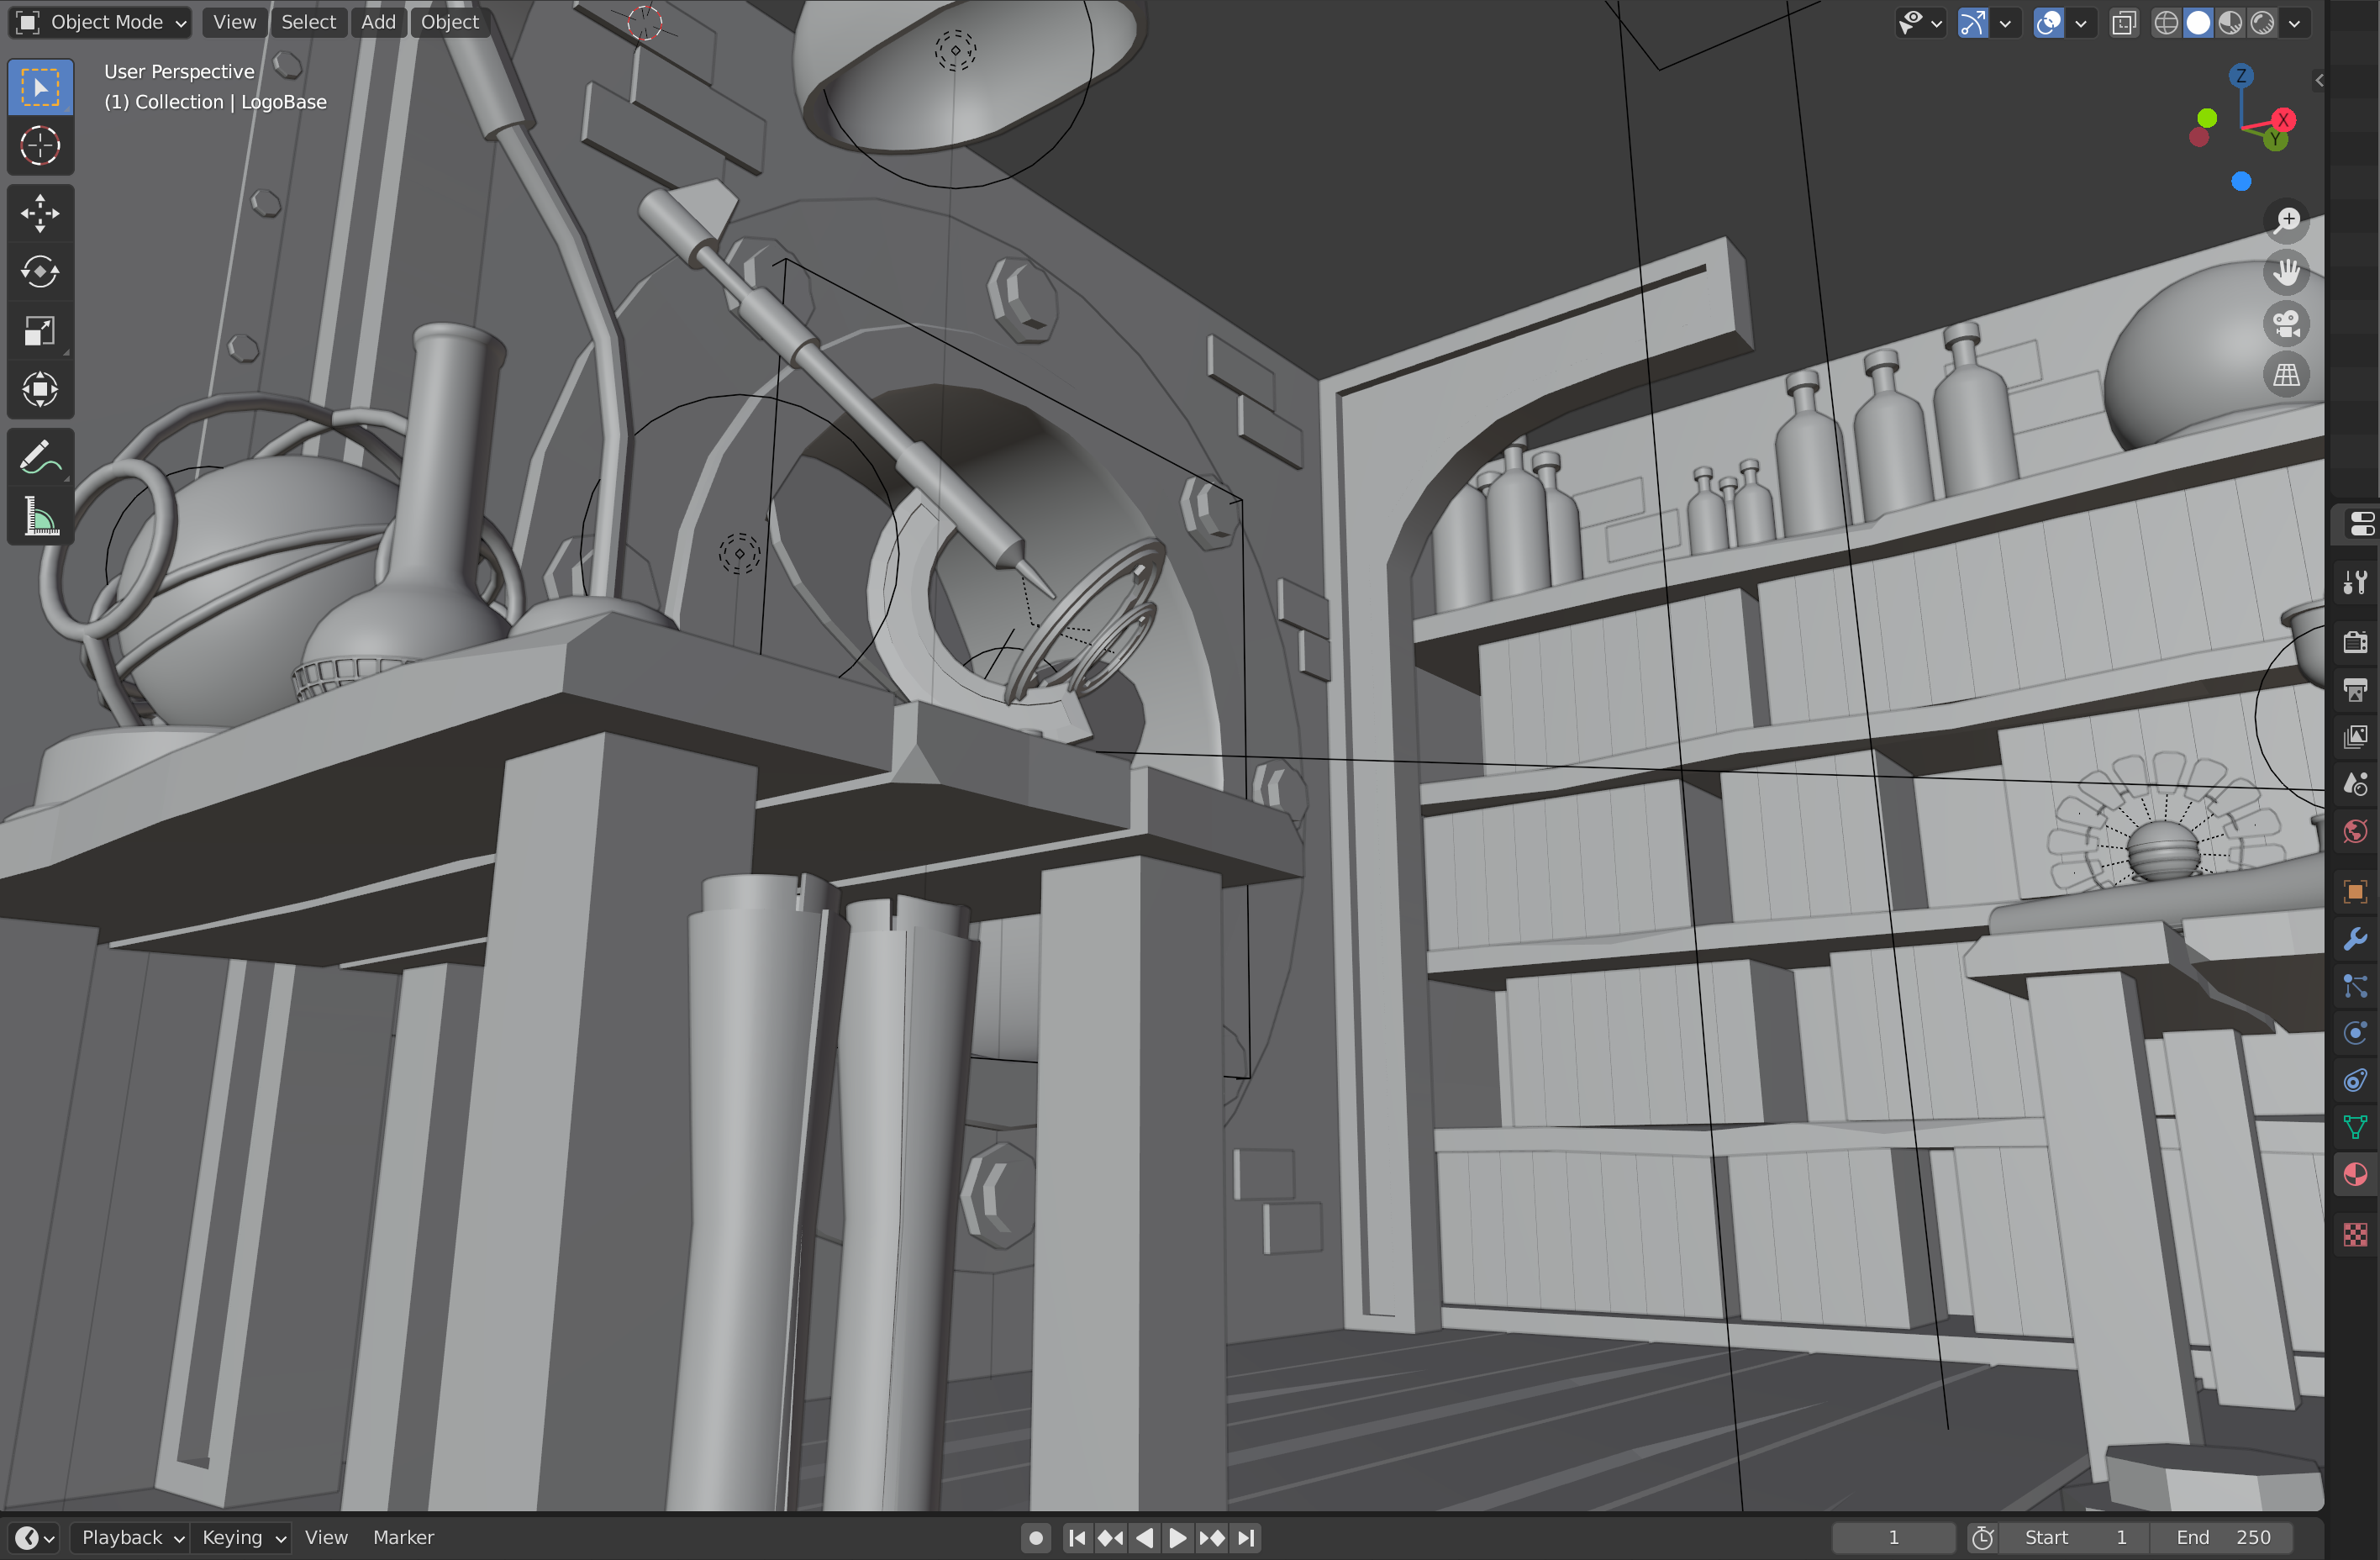Screen dimensions: 2380x1560
Task: Toggle preview range clock in timeline
Action: click(x=1982, y=1538)
